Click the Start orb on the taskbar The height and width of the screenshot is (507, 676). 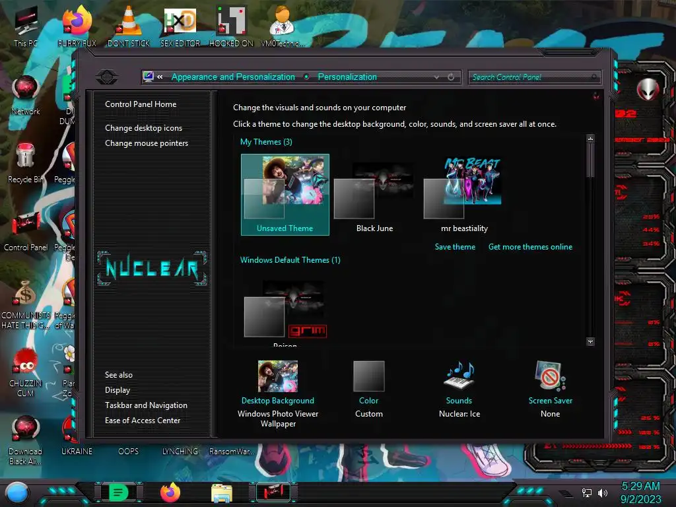(x=17, y=493)
